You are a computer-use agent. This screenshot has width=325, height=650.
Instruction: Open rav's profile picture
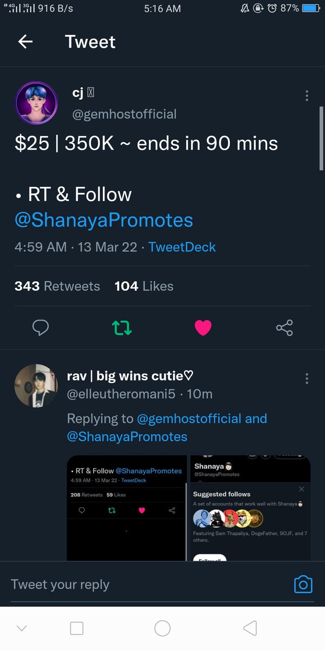point(36,385)
